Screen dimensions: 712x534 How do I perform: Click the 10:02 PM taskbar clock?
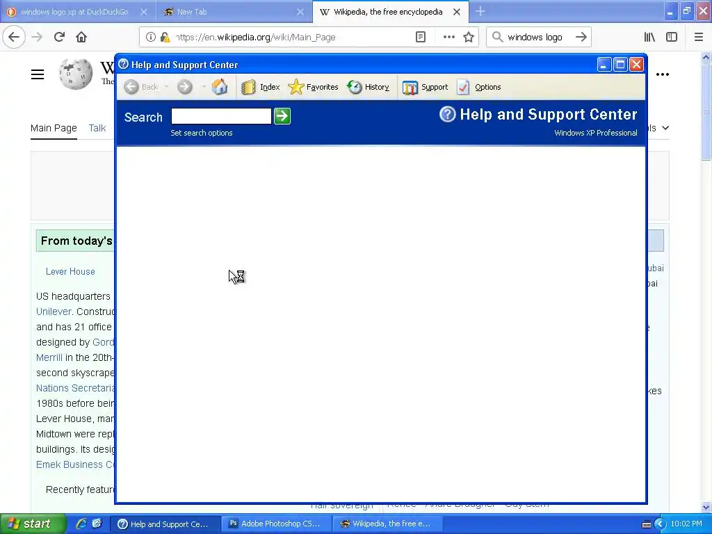pos(686,524)
